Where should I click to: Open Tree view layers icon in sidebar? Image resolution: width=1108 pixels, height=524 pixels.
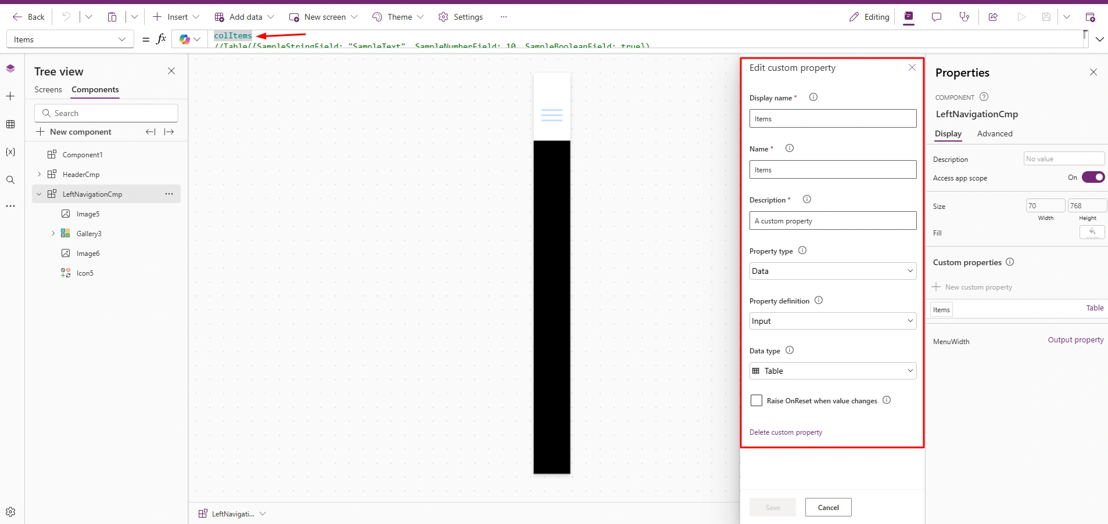(10, 68)
